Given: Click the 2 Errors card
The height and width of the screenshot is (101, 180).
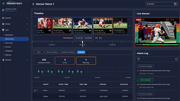Looking at the screenshot, I should [65, 61].
